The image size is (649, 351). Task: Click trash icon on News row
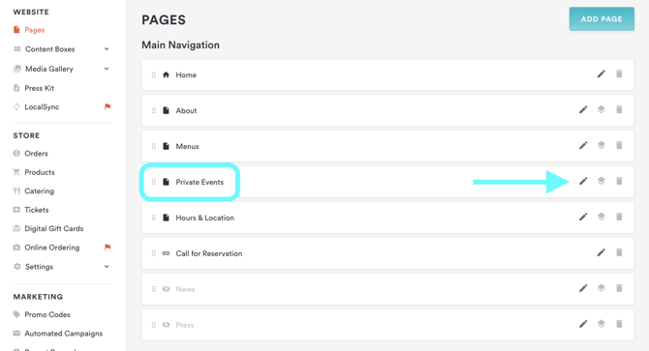[619, 288]
